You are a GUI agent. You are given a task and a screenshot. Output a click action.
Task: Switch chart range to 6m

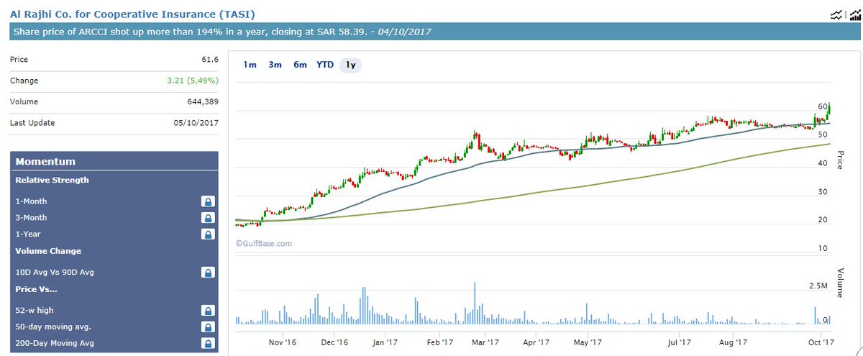pos(300,65)
